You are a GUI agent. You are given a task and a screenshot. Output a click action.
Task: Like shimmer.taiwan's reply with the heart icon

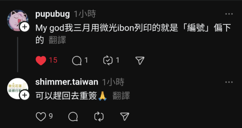(x=41, y=117)
